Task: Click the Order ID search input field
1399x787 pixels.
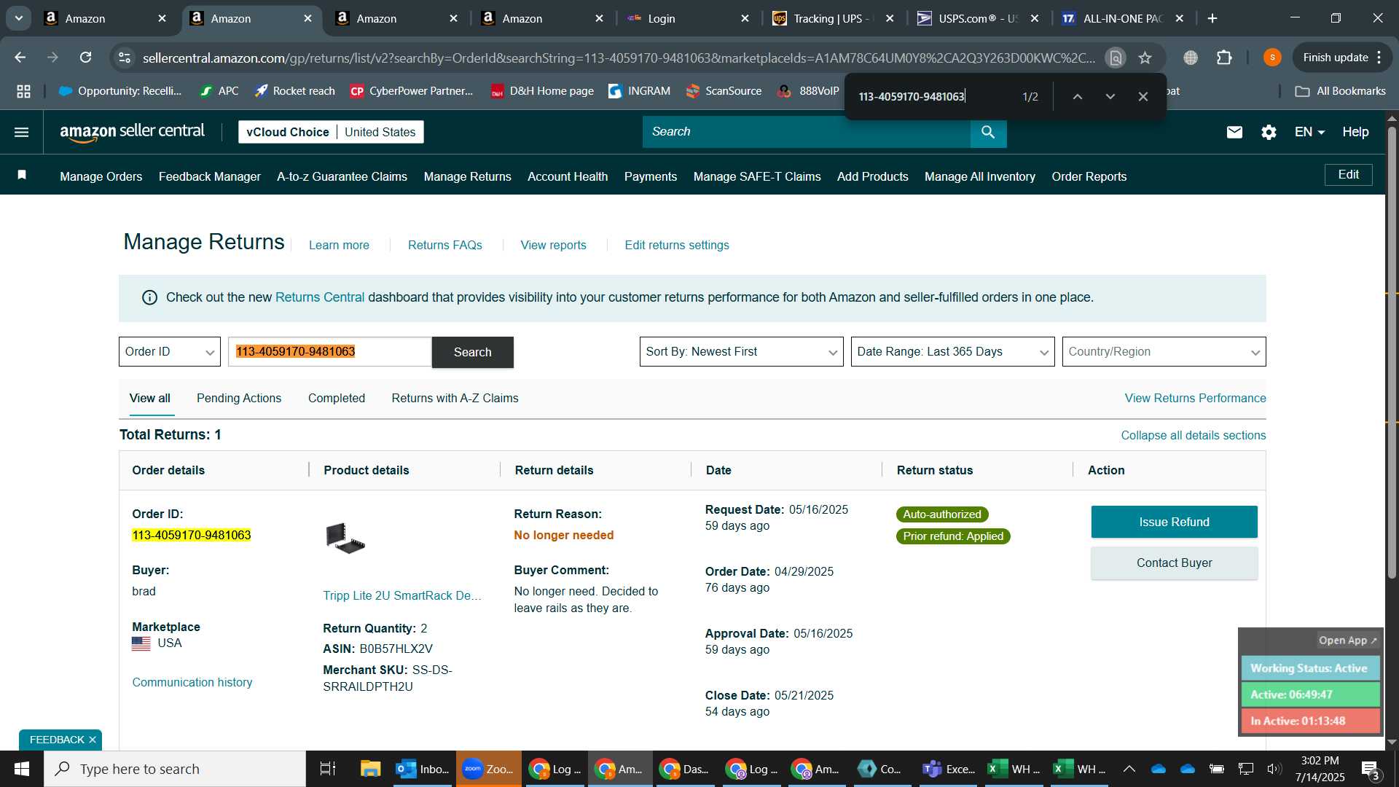Action: click(x=330, y=352)
